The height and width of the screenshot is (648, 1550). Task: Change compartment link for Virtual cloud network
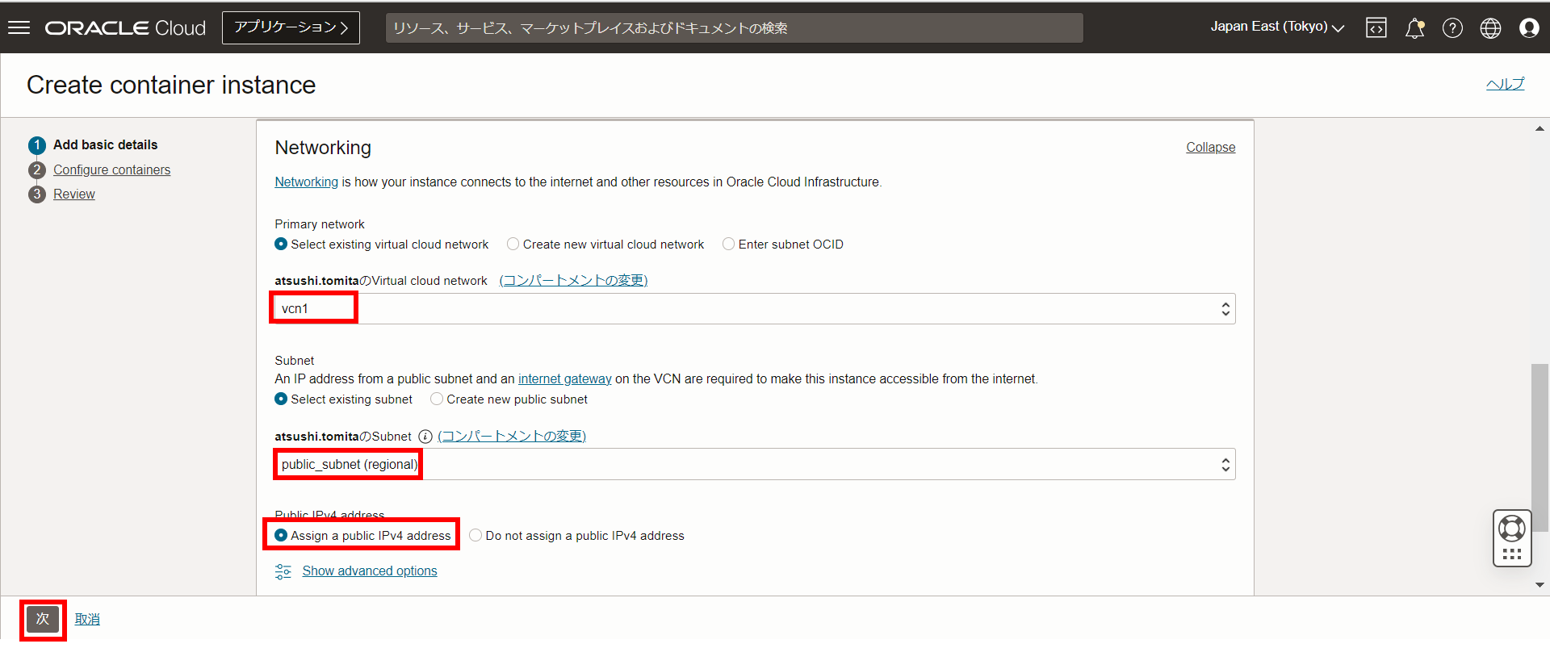point(573,281)
